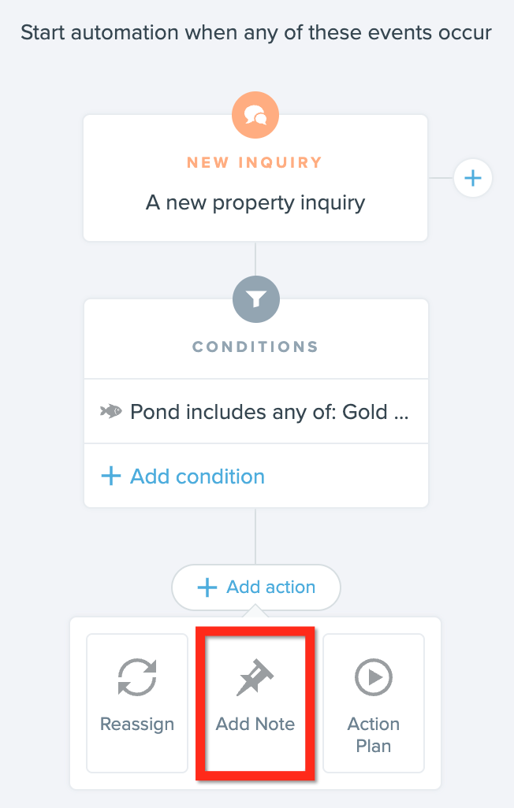Image resolution: width=514 pixels, height=808 pixels.
Task: Click the plus icon inside Add action
Action: (x=207, y=587)
